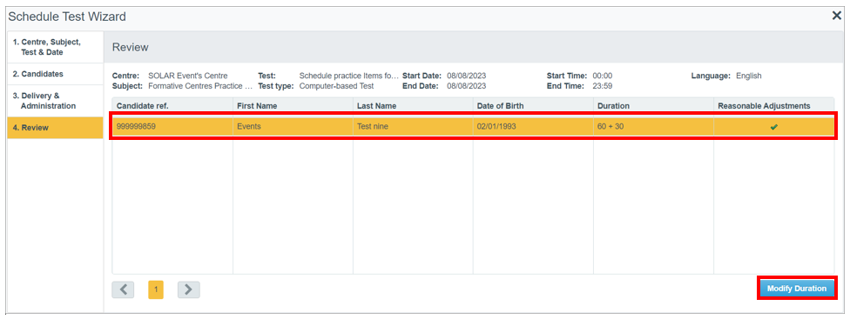Select step 4 Review
The width and height of the screenshot is (850, 319).
pyautogui.click(x=55, y=128)
